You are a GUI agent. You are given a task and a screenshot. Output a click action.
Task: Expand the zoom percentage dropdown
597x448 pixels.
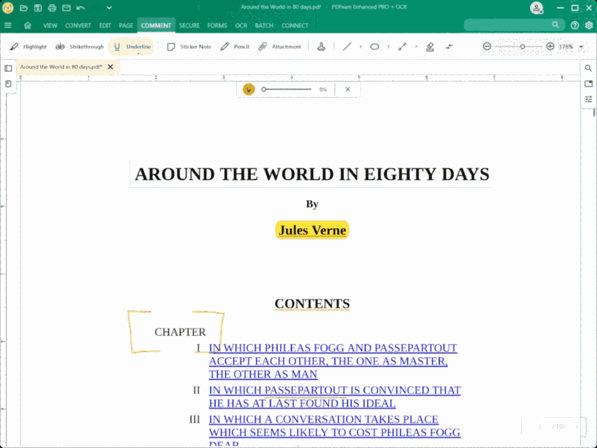[581, 47]
